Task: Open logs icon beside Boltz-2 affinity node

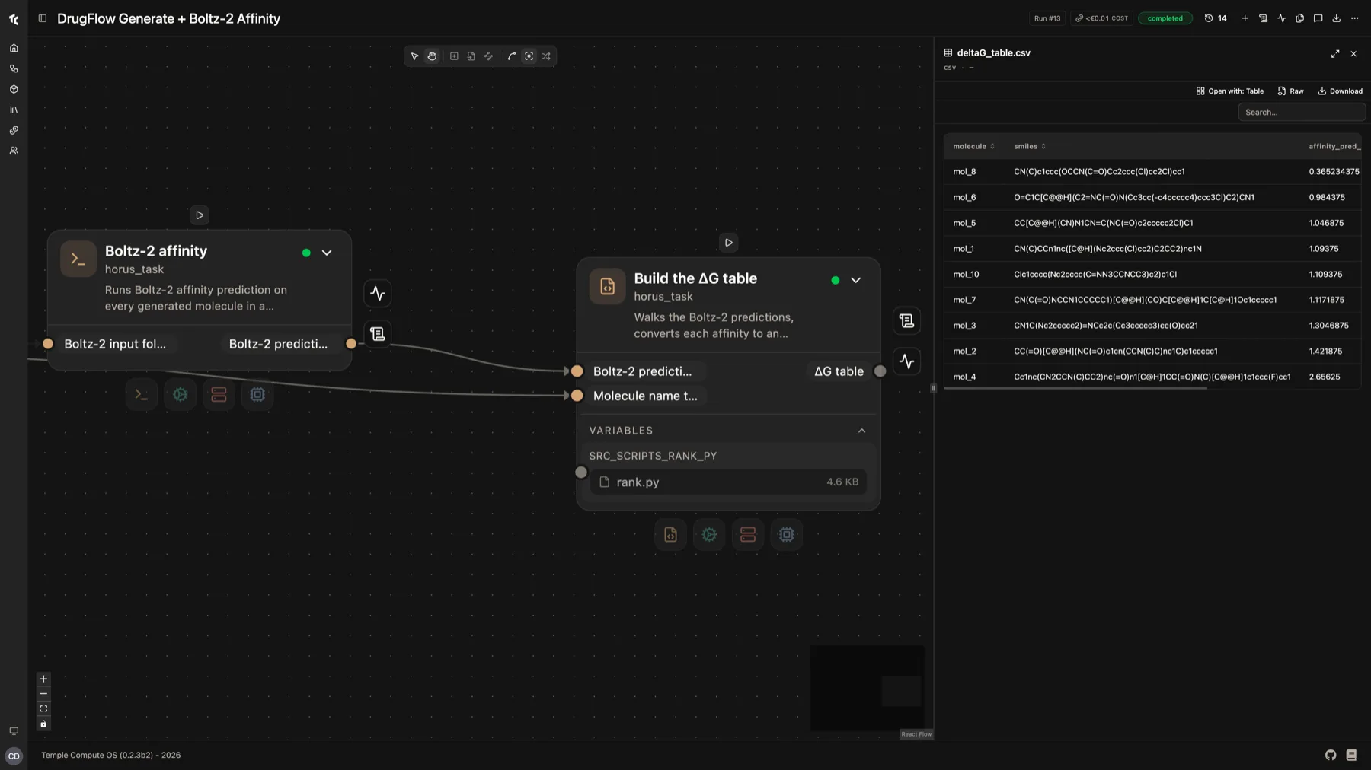Action: (378, 334)
